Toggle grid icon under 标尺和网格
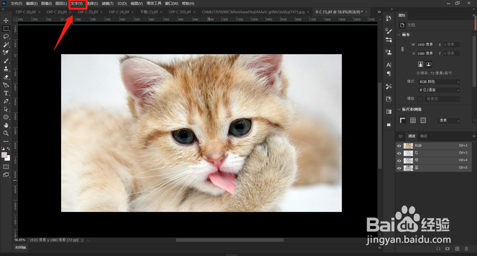Viewport: 477px width, 256px height. pyautogui.click(x=413, y=120)
